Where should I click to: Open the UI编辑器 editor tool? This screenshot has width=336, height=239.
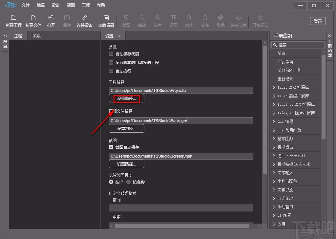point(106,18)
